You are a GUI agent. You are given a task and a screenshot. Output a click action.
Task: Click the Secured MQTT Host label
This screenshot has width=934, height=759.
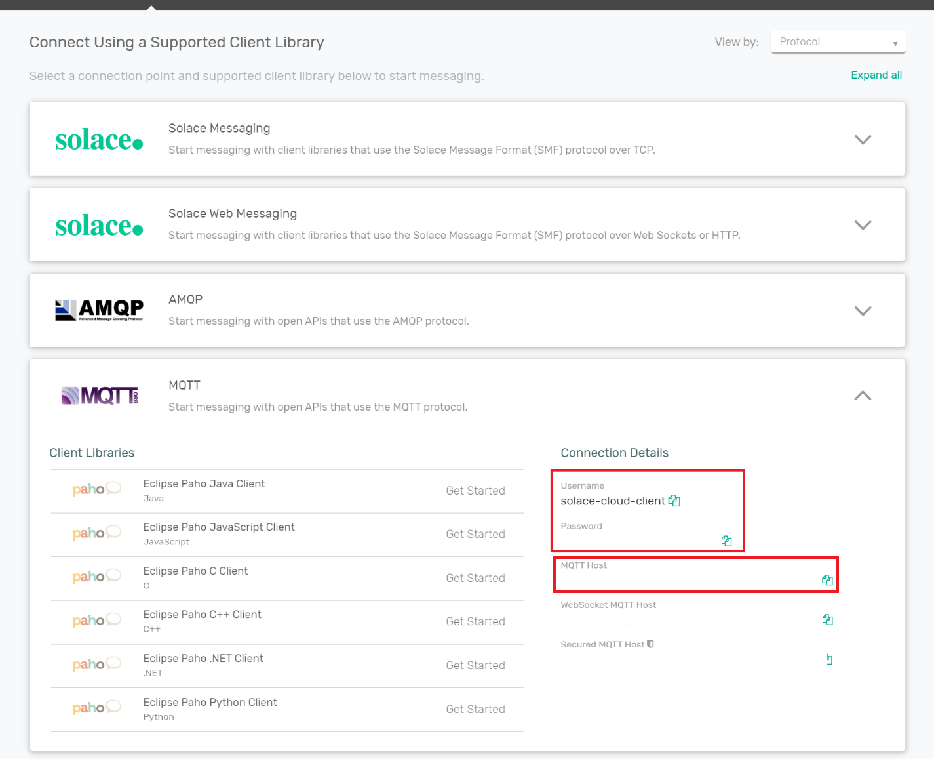pos(602,644)
